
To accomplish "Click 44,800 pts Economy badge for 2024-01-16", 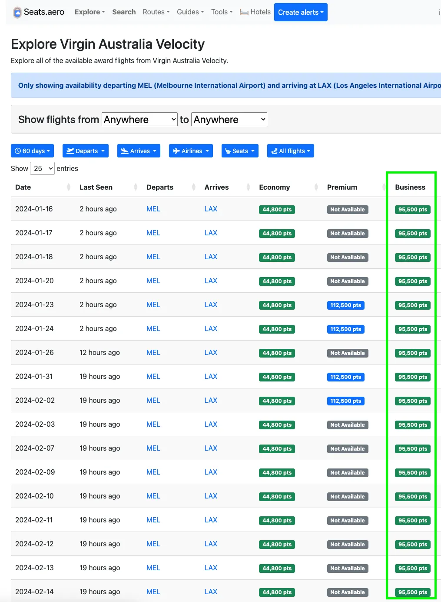I will point(277,210).
